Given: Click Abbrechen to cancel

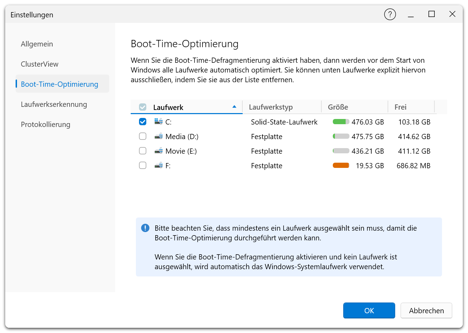Looking at the screenshot, I should [426, 310].
